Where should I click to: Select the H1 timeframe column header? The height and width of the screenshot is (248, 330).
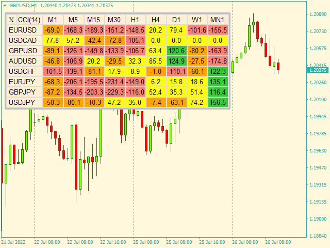135,20
